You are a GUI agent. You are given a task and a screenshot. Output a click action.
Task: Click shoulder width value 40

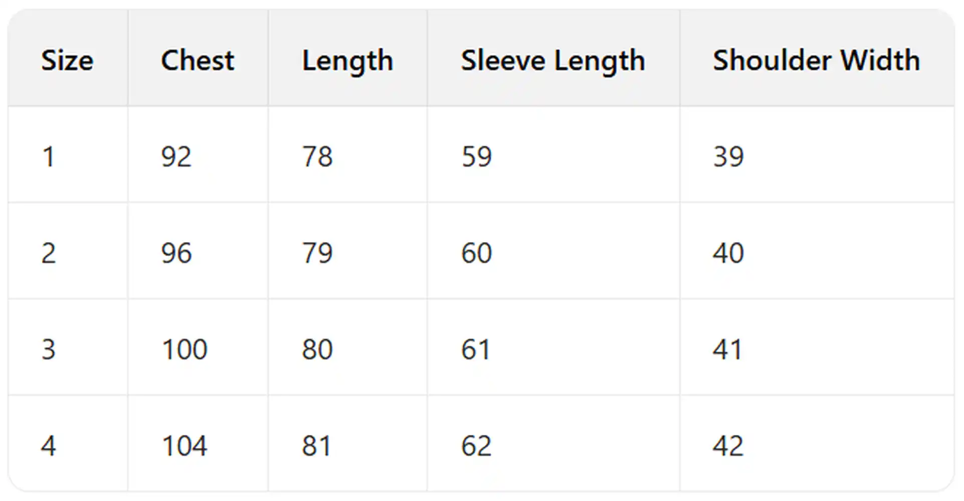point(729,253)
